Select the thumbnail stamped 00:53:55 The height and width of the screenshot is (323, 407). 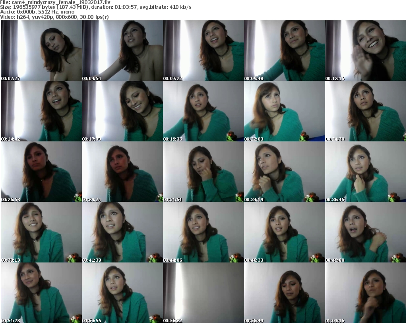coord(122,293)
